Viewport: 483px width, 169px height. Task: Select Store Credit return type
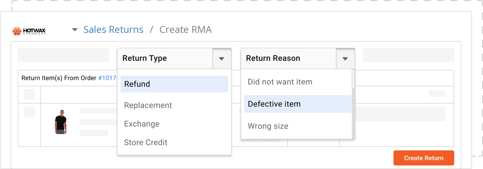(146, 142)
